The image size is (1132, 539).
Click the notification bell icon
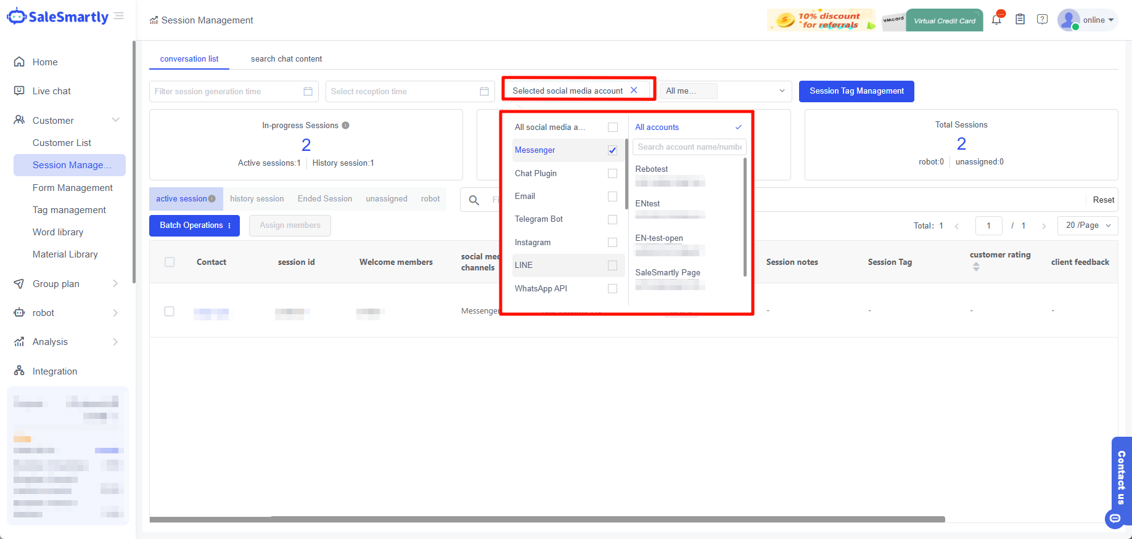[x=996, y=20]
